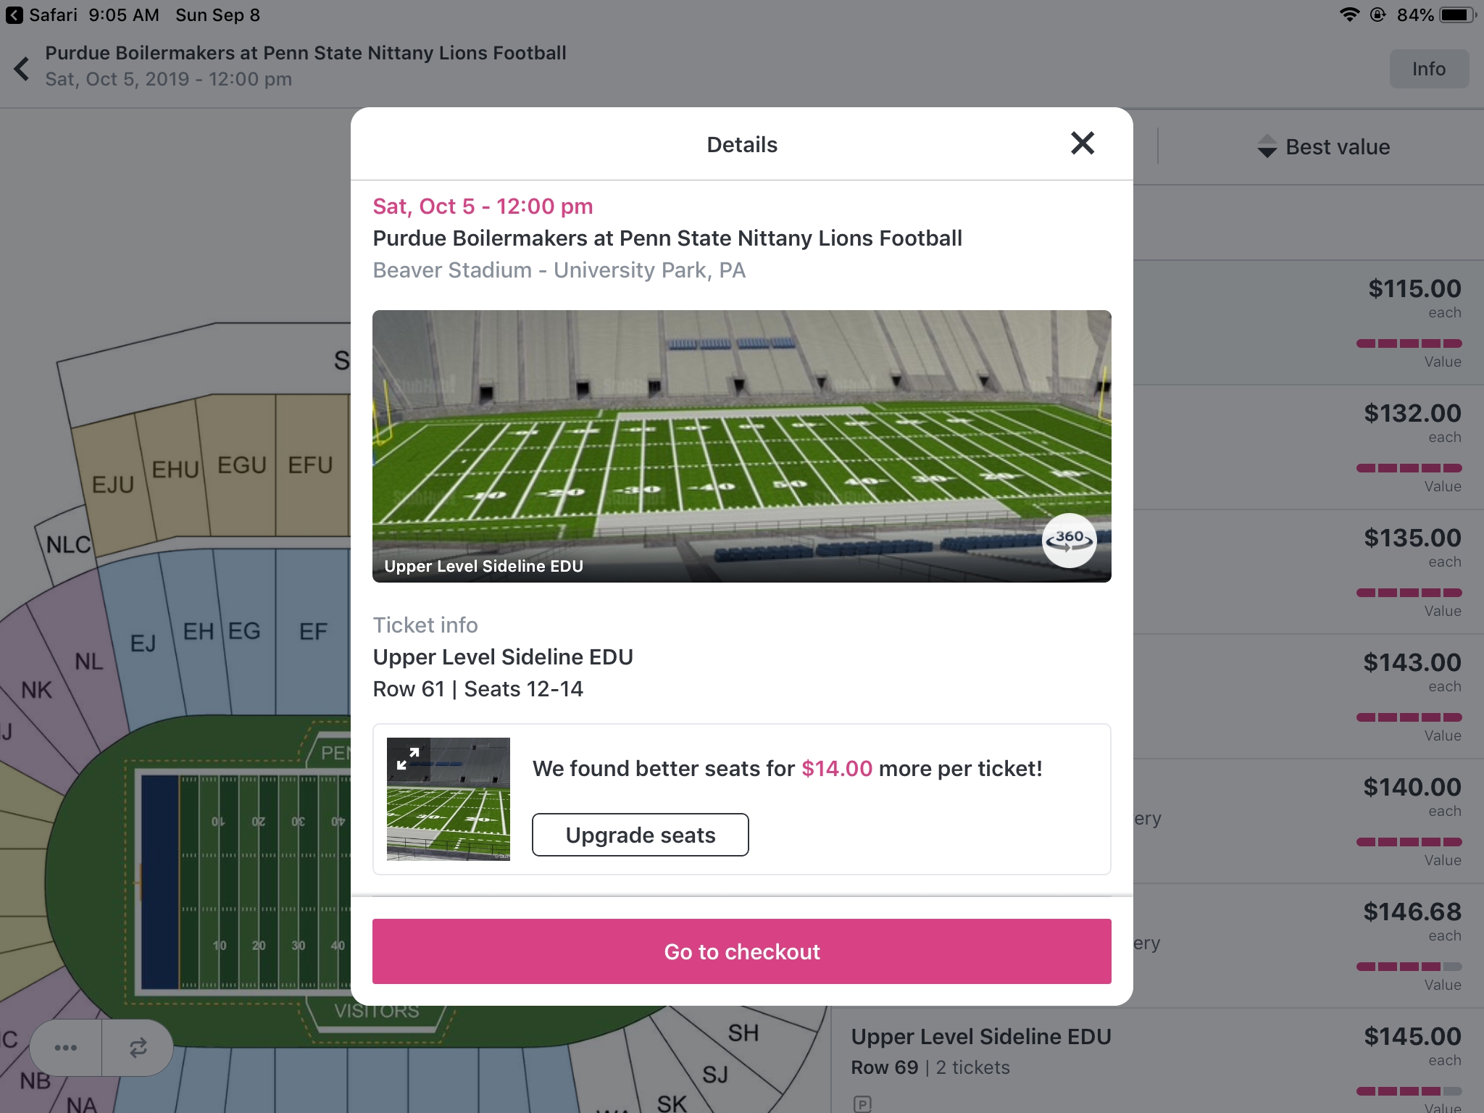Tap section EHU on the seat map
The image size is (1484, 1113).
(175, 470)
